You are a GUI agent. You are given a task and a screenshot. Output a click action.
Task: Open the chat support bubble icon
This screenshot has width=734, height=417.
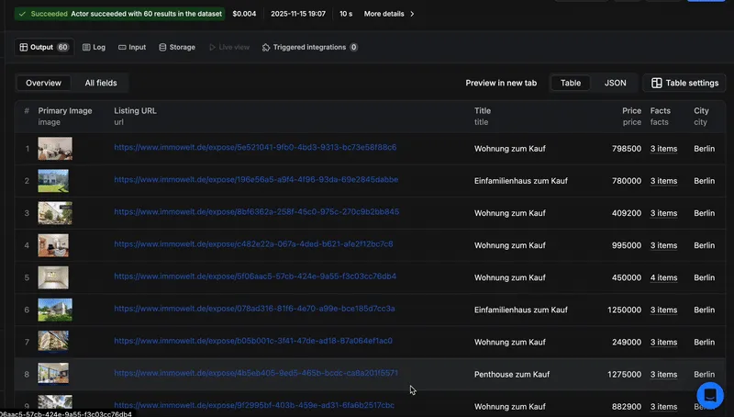[710, 395]
